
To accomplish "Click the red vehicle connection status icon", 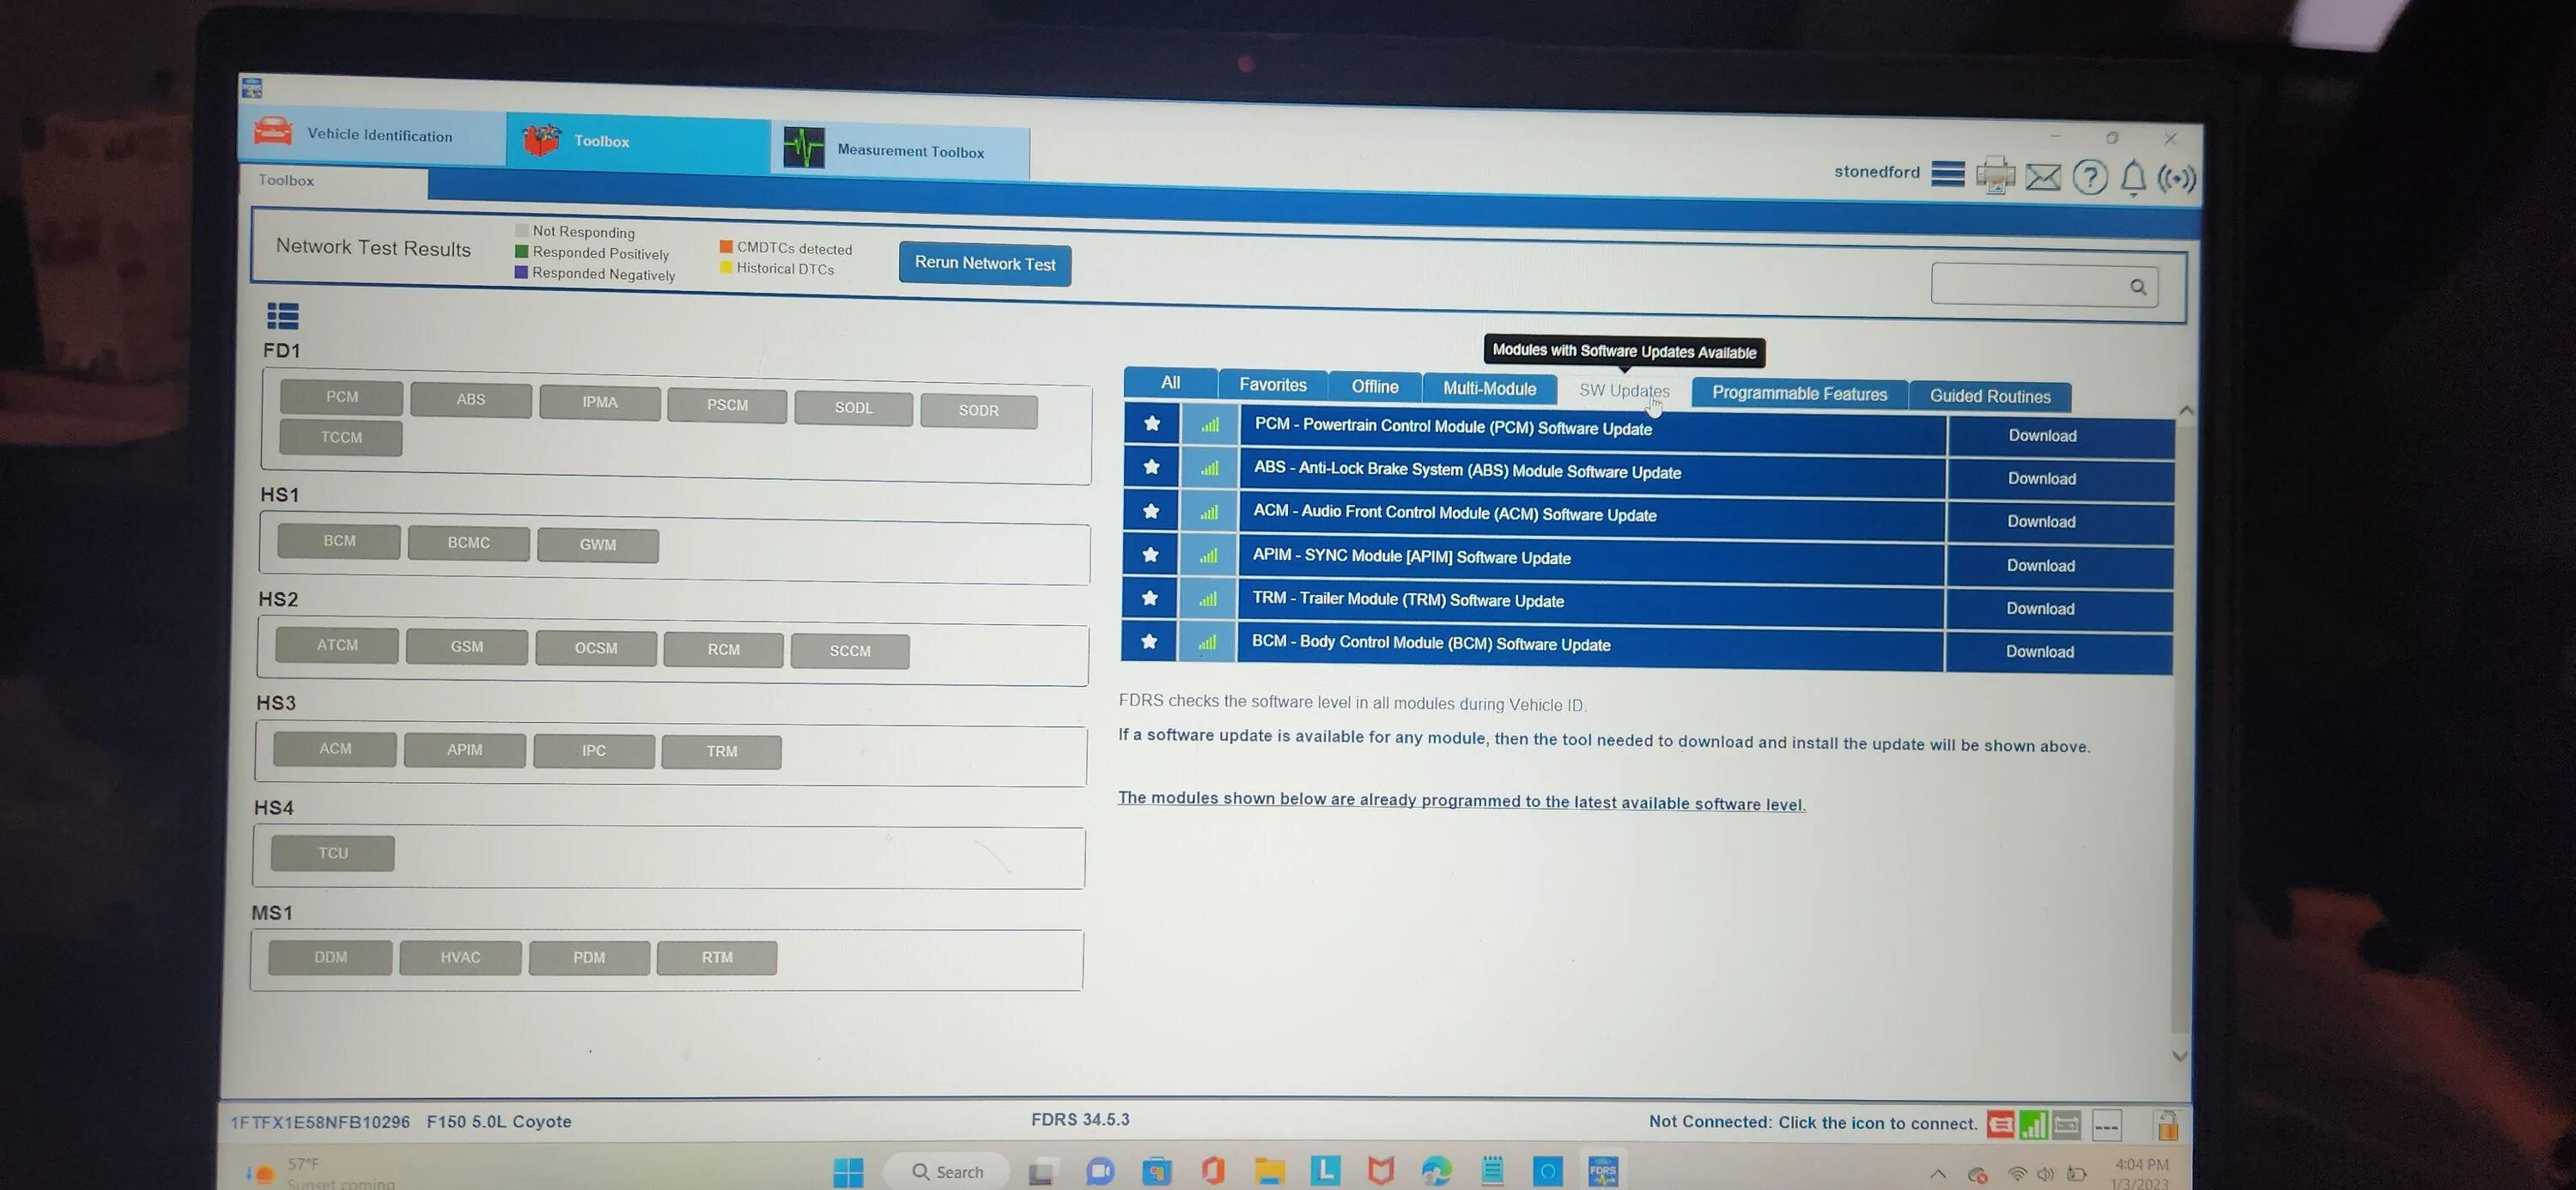I will 2000,1125.
